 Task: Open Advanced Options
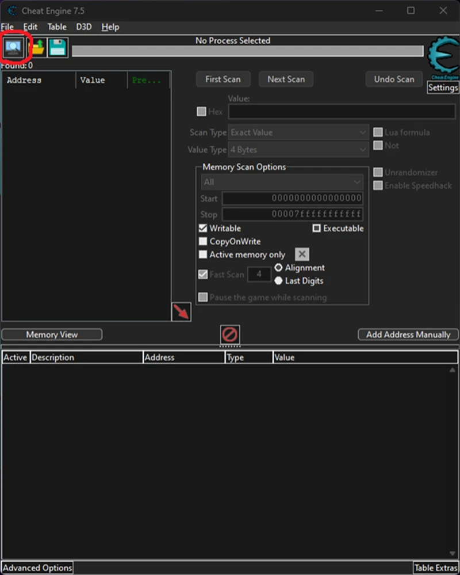(37, 568)
